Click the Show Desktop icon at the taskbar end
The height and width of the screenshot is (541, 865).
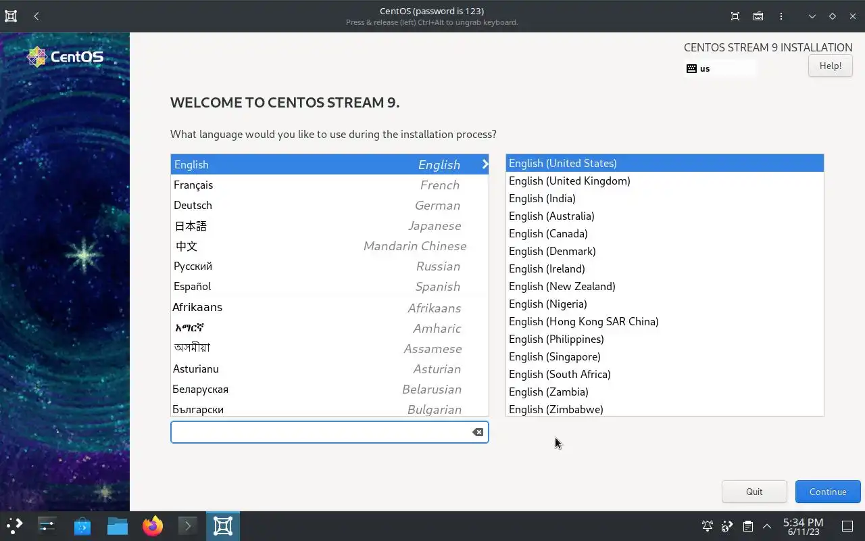847,526
